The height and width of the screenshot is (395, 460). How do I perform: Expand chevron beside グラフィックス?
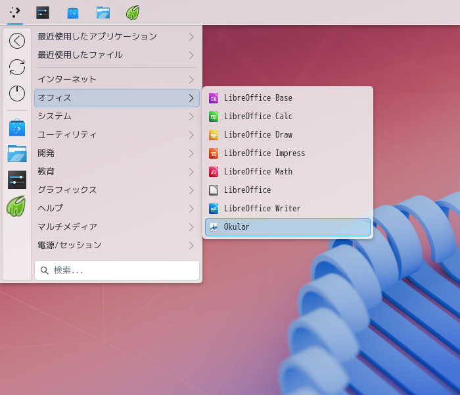pyautogui.click(x=191, y=190)
